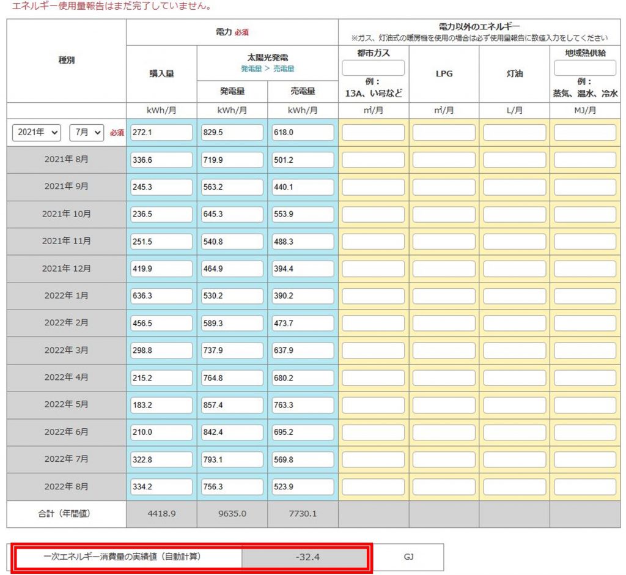Click 2022年 8月 地域熱供給 MJ field
The height and width of the screenshot is (575, 626).
point(585,487)
